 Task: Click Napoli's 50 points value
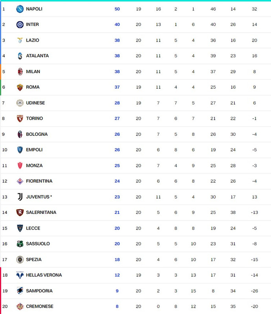pos(117,9)
